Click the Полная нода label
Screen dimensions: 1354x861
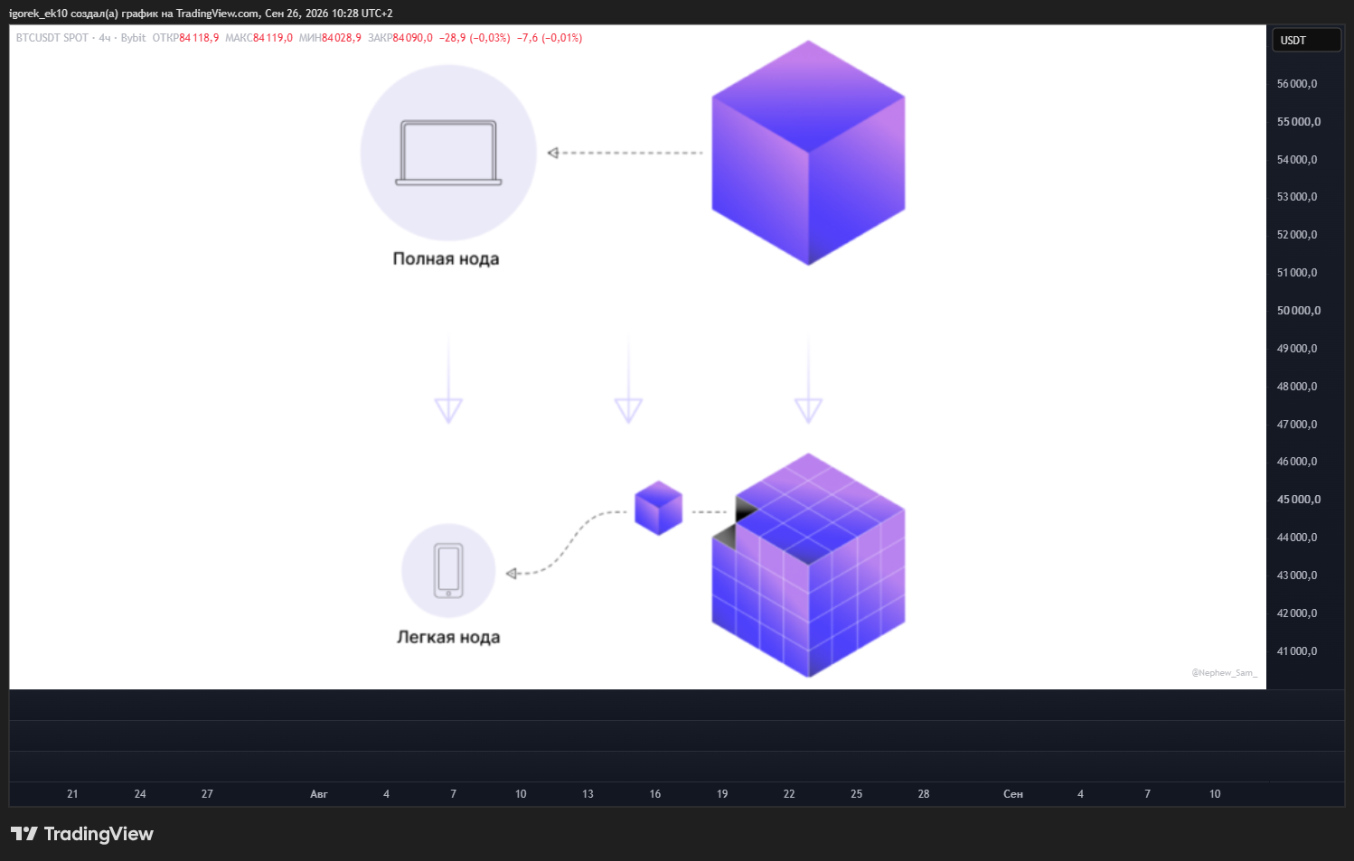[447, 259]
